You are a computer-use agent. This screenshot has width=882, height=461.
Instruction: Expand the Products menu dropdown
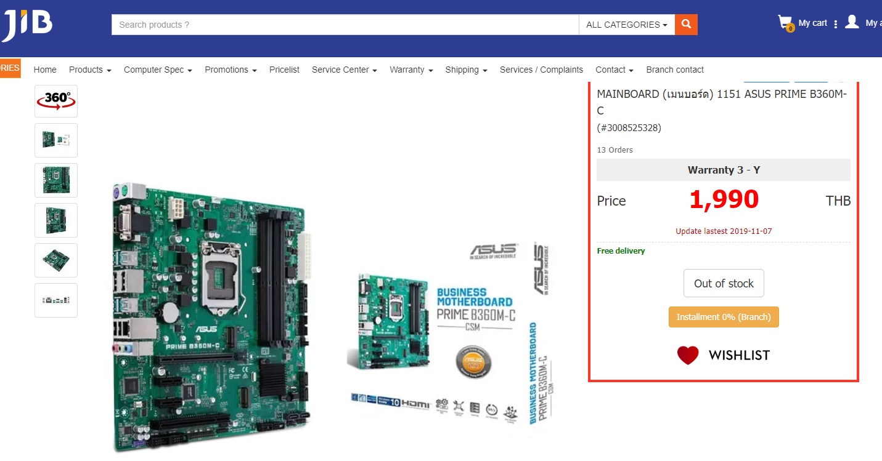click(89, 70)
